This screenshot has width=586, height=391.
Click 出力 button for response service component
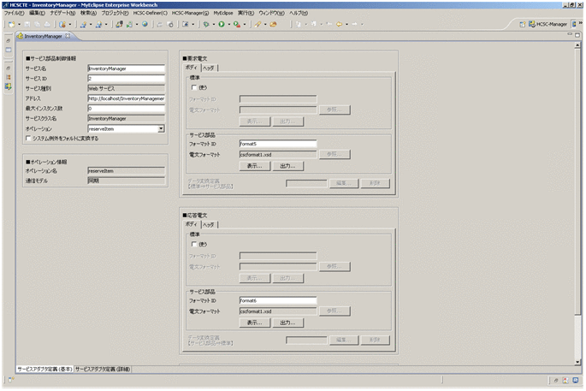(287, 323)
